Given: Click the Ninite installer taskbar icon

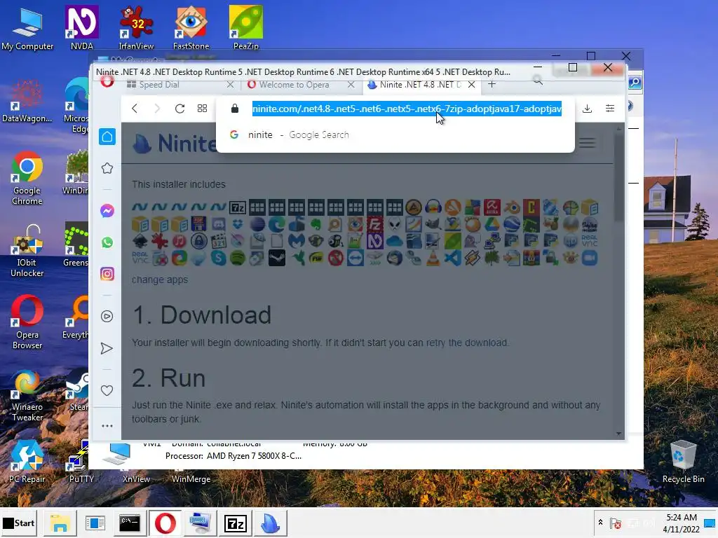Looking at the screenshot, I should (270, 523).
